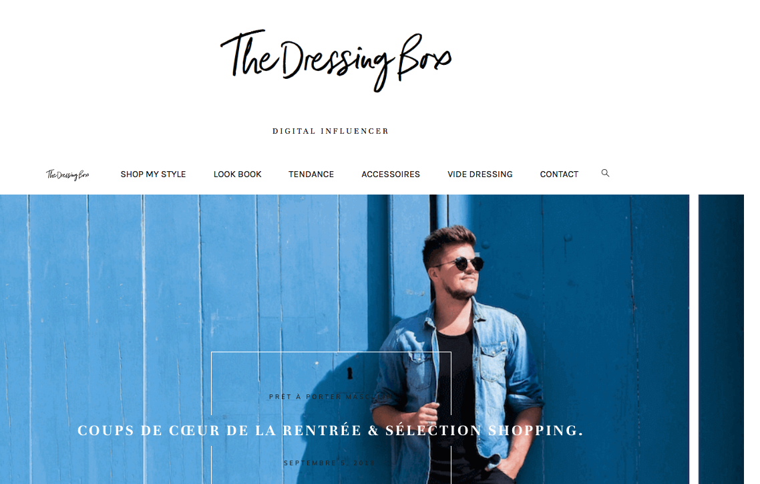Click the white framed box on slider
The width and height of the screenshot is (760, 484).
pos(331,418)
